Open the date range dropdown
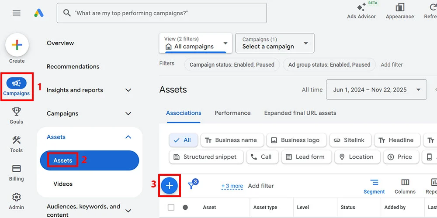This screenshot has width=437, height=218. tap(376, 90)
